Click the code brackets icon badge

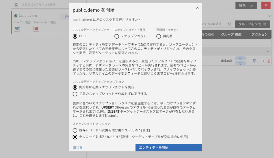[x=240, y=58]
